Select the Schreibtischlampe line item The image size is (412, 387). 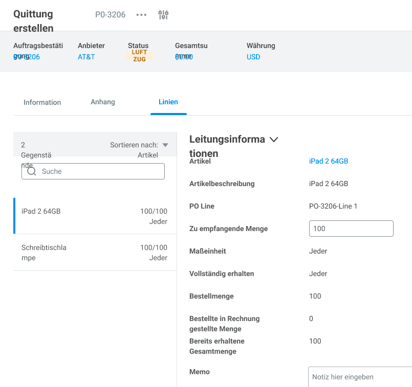tap(95, 253)
